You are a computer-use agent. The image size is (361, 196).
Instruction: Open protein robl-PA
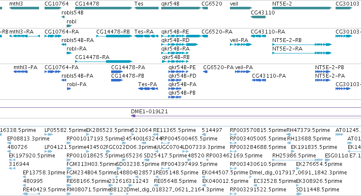[x=69, y=89]
